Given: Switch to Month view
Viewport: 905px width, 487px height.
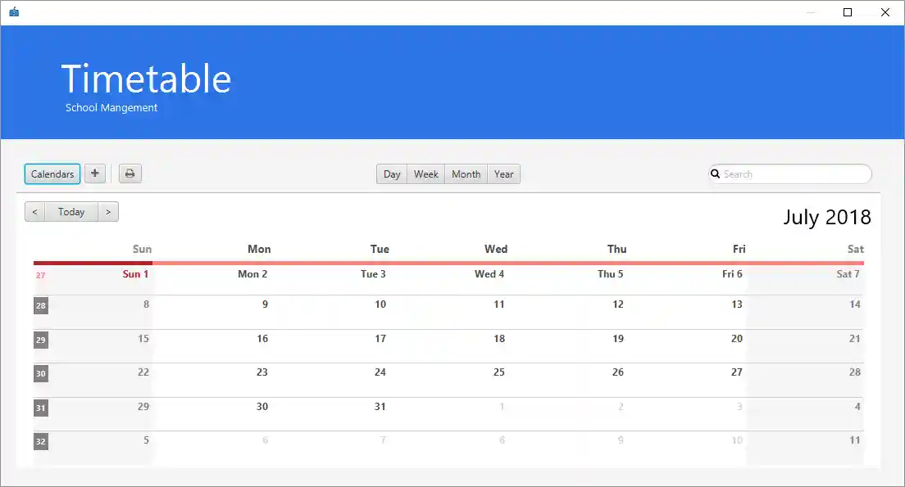Looking at the screenshot, I should (x=466, y=174).
